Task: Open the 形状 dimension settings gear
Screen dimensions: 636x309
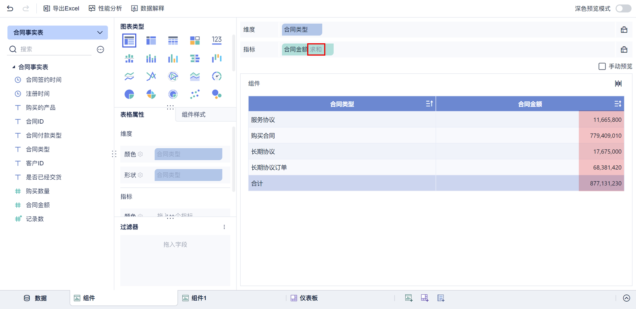Action: pyautogui.click(x=140, y=175)
